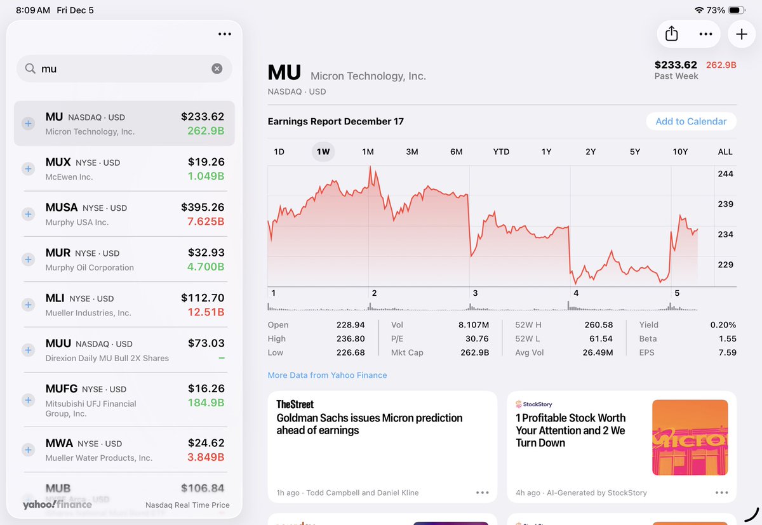
Task: Open the sidebar ellipsis menu above search
Action: [225, 34]
